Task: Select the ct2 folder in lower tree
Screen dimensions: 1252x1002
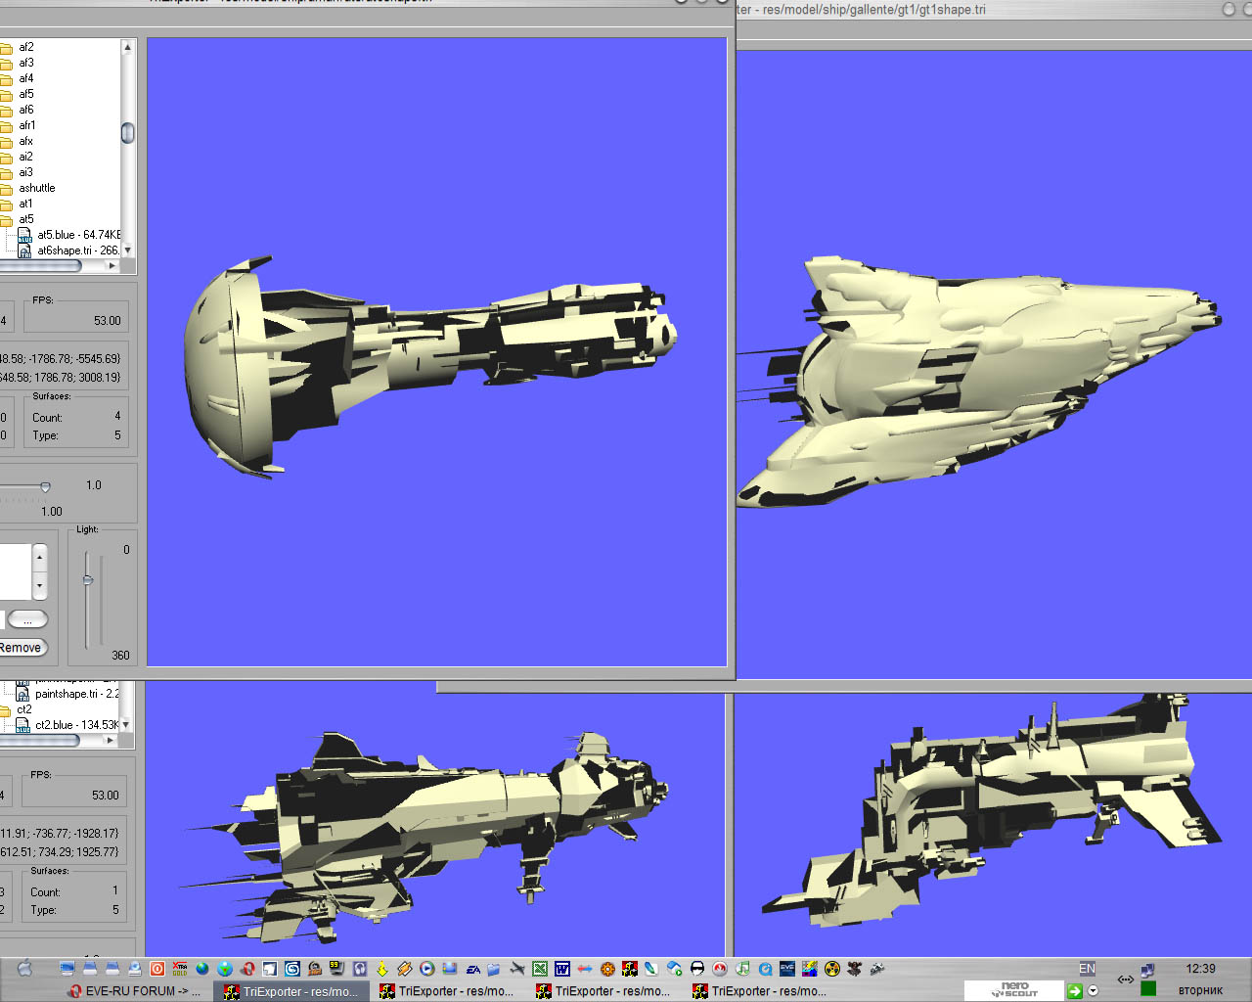Action: (x=24, y=709)
